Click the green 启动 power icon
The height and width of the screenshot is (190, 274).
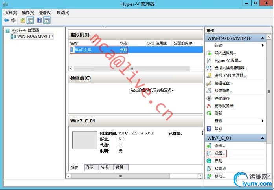point(209,161)
